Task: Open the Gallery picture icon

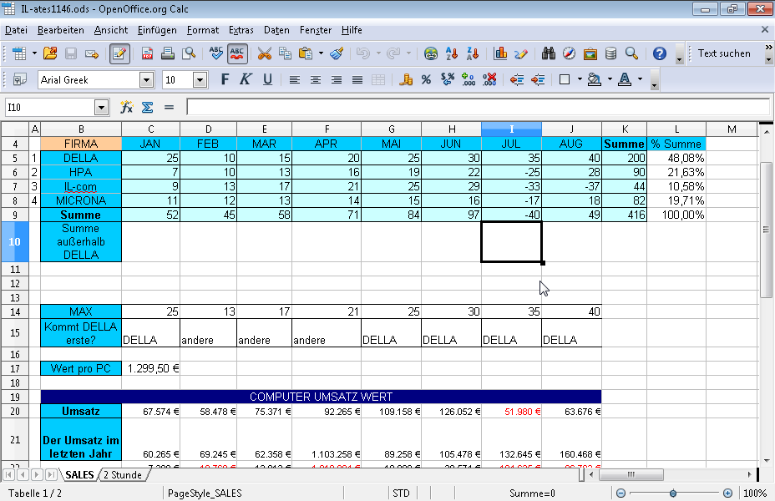Action: click(590, 53)
